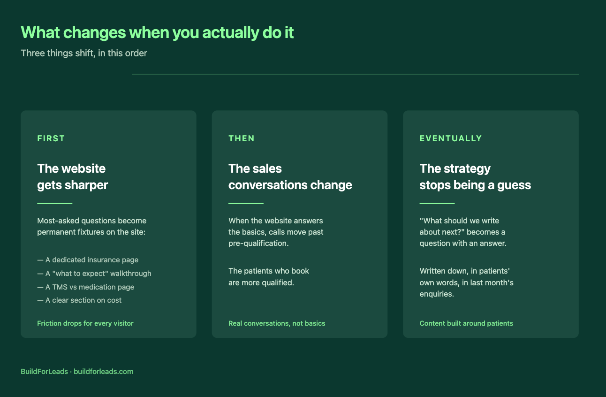The image size is (606, 397).
Task: Click the paragraph "The patients who book are more qualified"
Action: 269,277
